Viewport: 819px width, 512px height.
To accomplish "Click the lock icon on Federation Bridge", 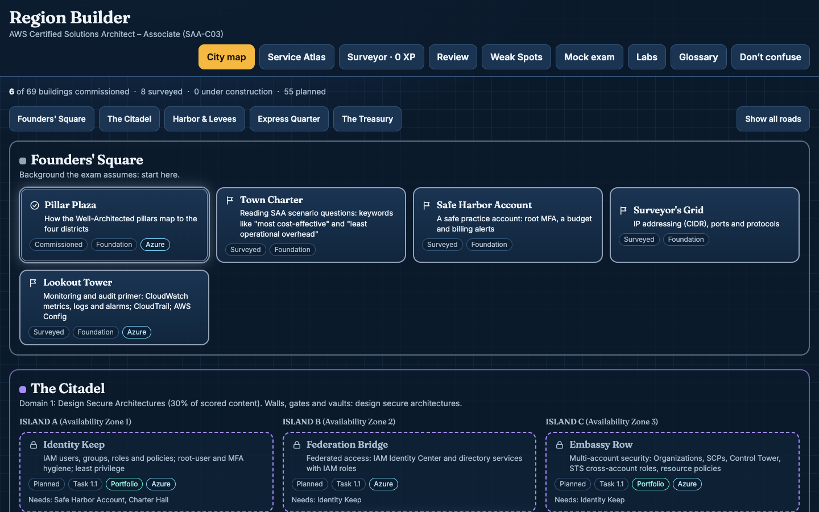I will tap(297, 445).
